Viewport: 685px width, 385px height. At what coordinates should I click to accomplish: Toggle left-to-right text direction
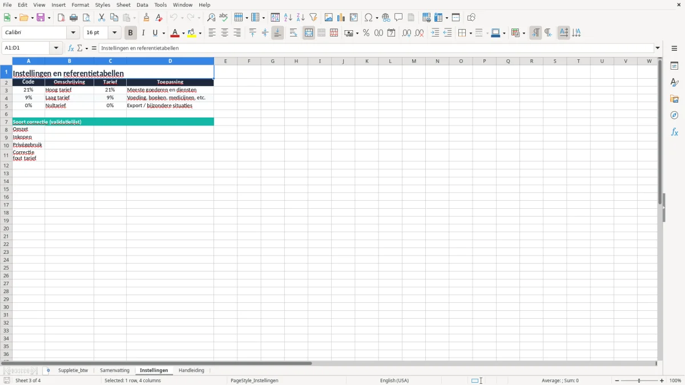[x=535, y=33]
